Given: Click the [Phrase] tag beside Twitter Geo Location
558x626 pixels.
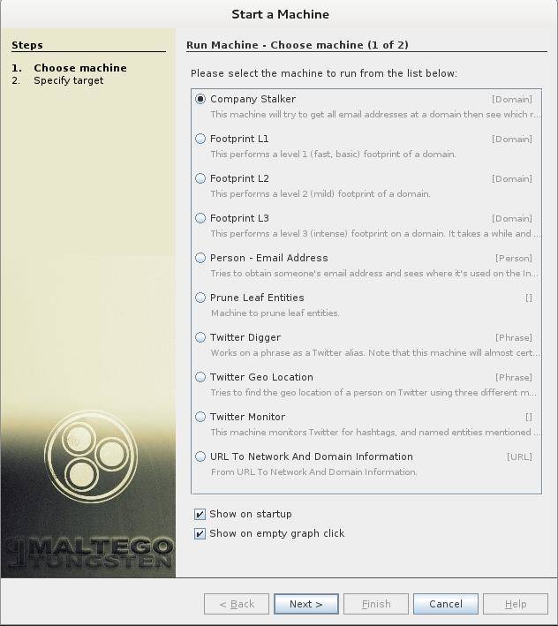Looking at the screenshot, I should [x=514, y=377].
